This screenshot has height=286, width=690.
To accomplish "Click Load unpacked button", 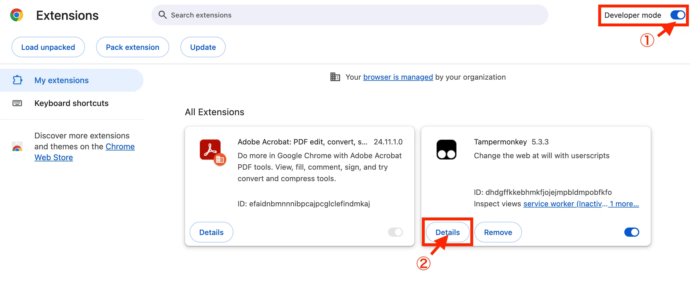I will click(48, 47).
